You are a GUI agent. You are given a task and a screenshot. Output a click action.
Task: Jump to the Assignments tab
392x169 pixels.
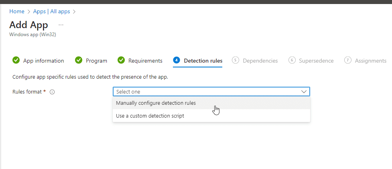pyautogui.click(x=370, y=61)
